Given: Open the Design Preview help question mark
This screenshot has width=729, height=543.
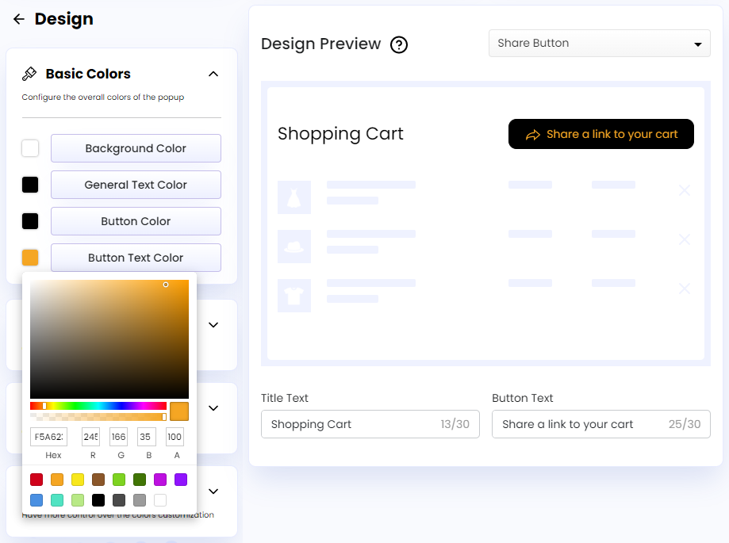Looking at the screenshot, I should [x=399, y=45].
